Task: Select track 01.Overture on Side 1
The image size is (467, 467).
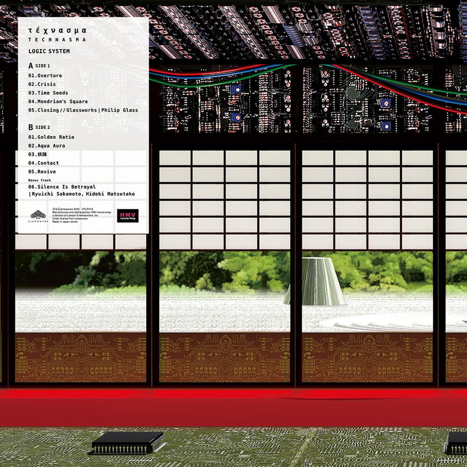Action: 45,76
